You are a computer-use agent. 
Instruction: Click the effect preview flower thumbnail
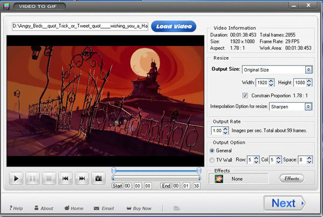219,179
